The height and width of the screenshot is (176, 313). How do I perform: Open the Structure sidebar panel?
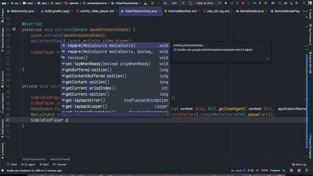click(2, 79)
